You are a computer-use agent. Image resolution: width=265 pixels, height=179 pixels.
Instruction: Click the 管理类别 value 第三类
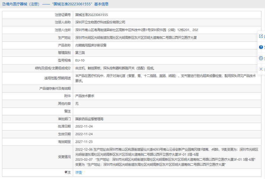click(80, 53)
